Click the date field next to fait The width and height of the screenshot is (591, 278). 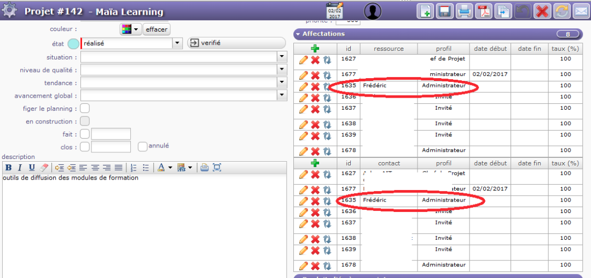[x=111, y=134]
